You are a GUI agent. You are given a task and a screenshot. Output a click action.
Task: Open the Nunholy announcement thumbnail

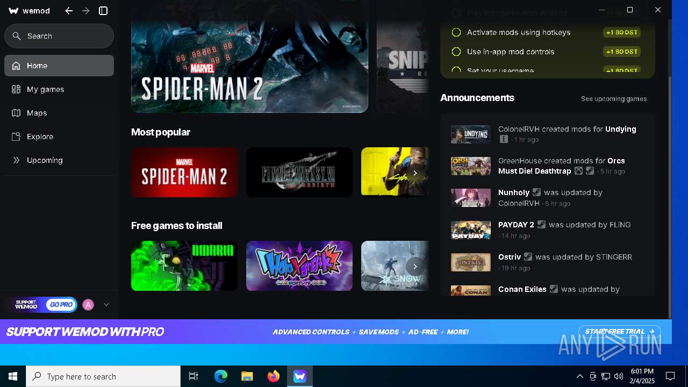pyautogui.click(x=471, y=198)
